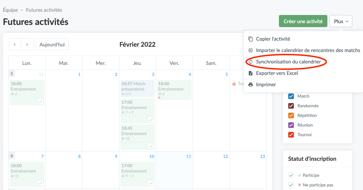Click the Excel file export icon
This screenshot has width=363, height=190.
(250, 73)
